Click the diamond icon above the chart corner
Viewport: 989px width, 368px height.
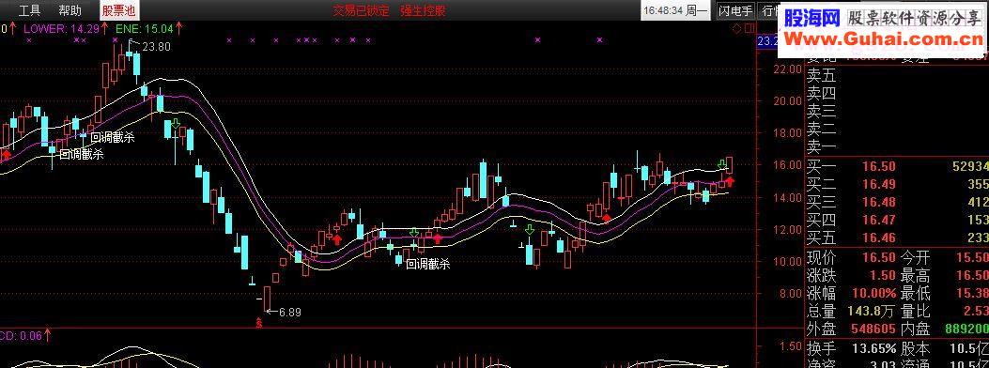736,28
